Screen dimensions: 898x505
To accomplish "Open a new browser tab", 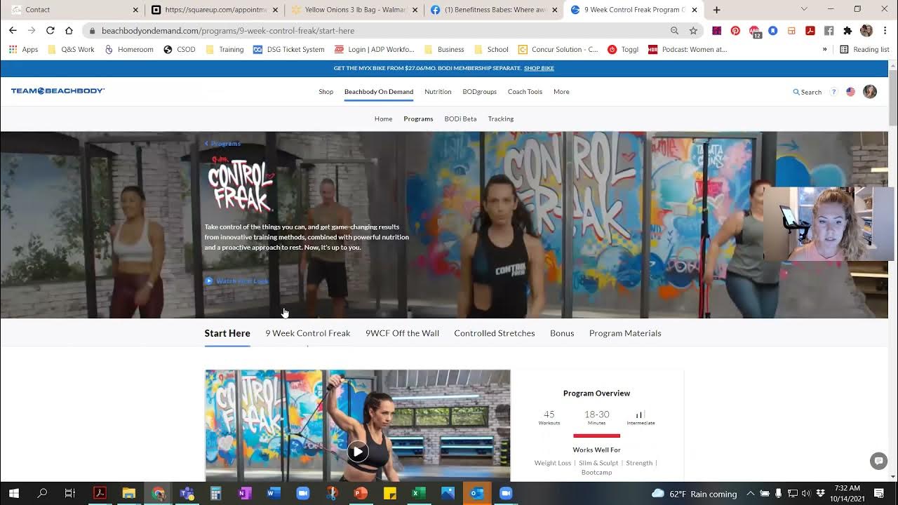I will coord(716,10).
